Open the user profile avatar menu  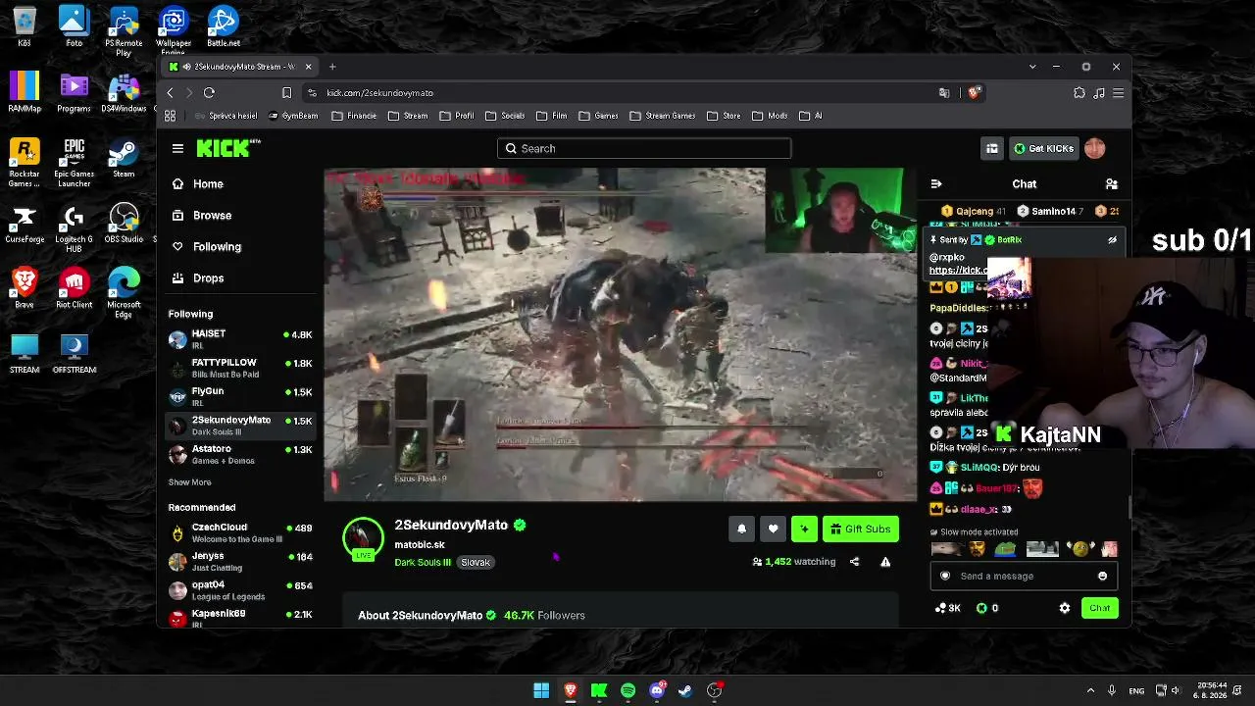(x=1095, y=148)
